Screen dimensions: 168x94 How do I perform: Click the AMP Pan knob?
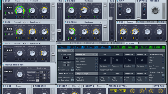(128, 10)
